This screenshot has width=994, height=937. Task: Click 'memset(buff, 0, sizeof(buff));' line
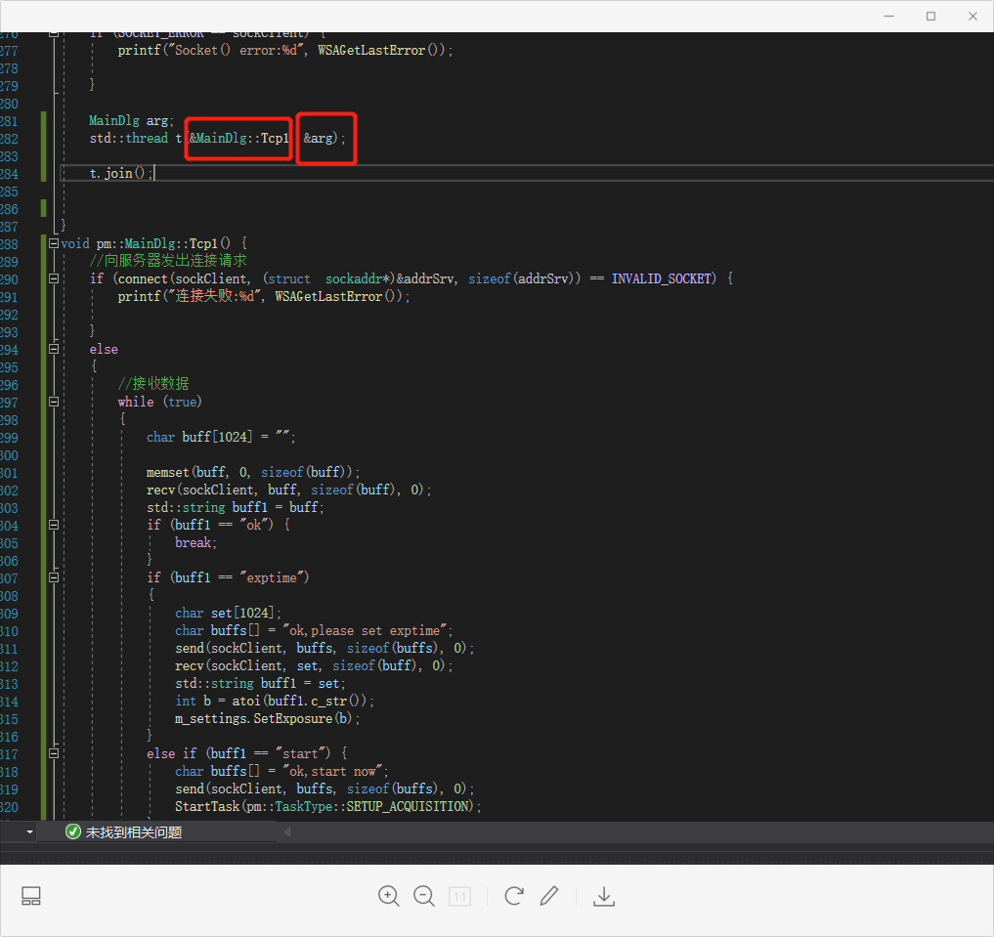253,472
